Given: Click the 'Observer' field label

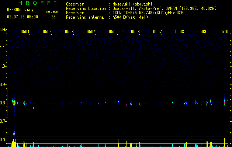Looking at the screenshot, I should click(75, 4).
